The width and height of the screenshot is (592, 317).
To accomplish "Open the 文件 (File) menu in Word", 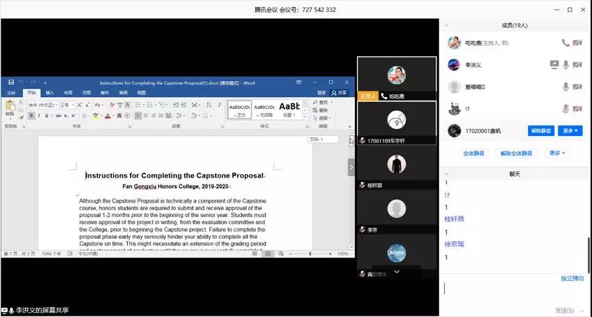I will [11, 92].
